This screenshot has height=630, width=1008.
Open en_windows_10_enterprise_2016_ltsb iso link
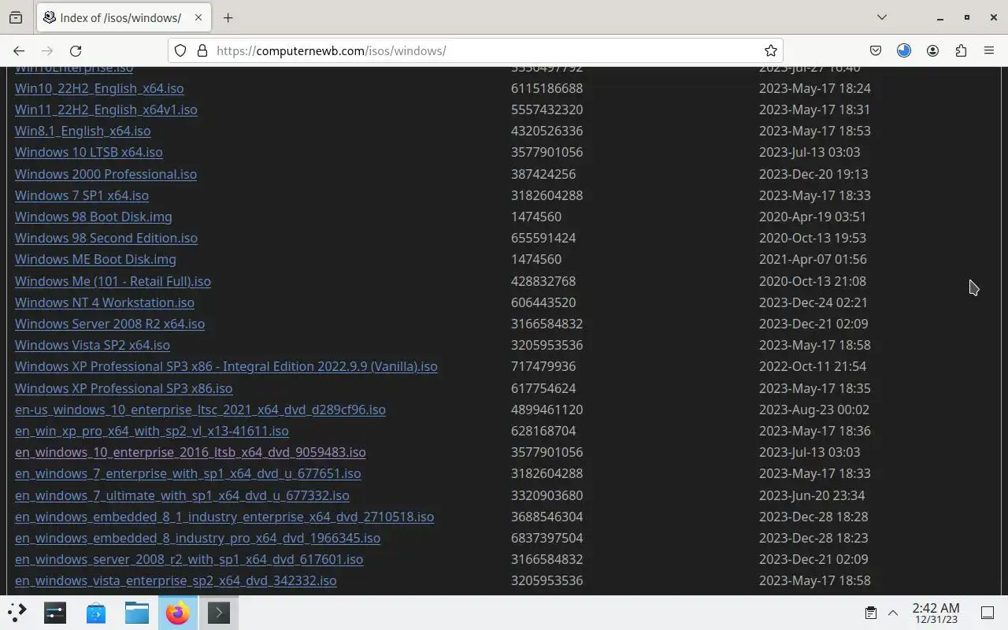click(191, 452)
